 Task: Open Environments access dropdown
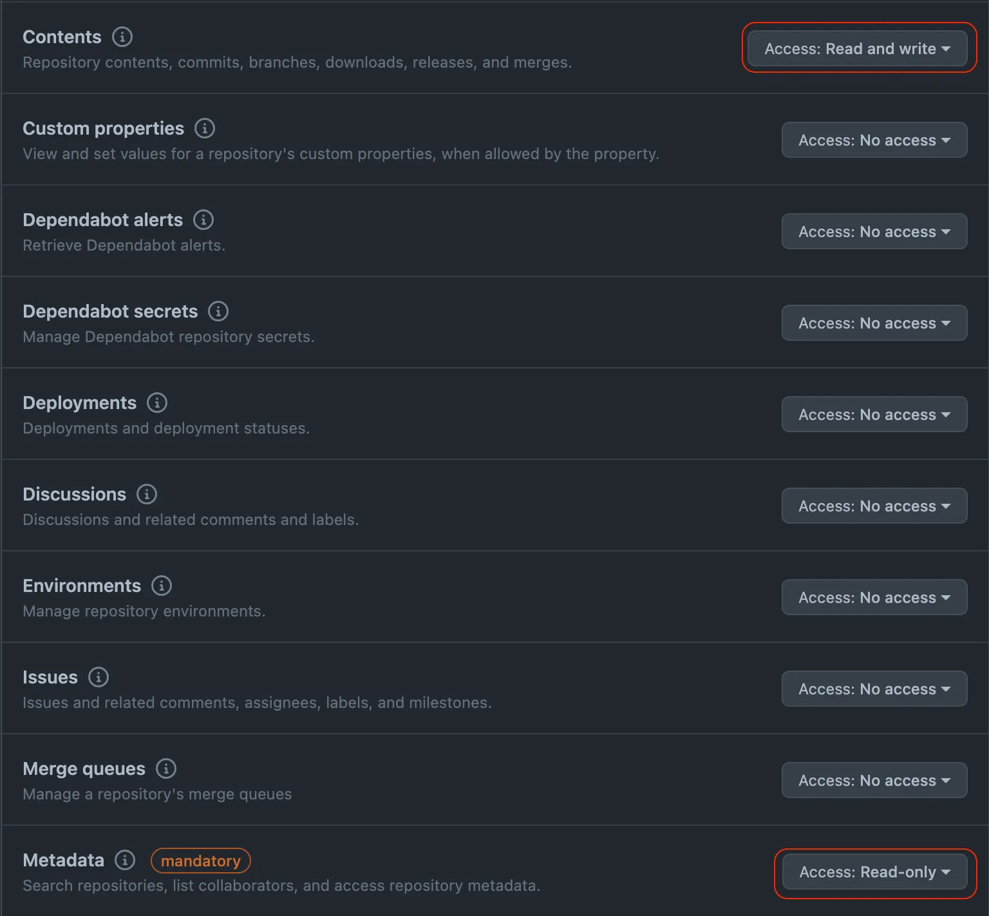(x=874, y=597)
